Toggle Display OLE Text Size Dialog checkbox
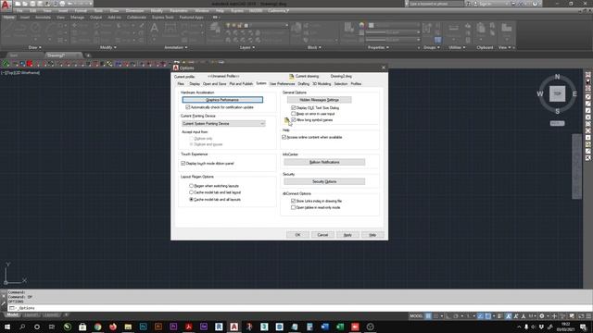The height and width of the screenshot is (333, 593). point(293,107)
